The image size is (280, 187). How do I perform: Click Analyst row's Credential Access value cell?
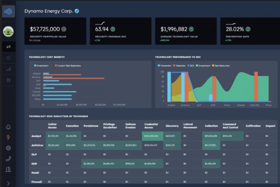153,136
